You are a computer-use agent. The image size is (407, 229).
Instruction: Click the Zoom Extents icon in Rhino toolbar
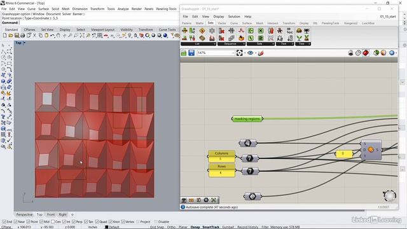82,36
